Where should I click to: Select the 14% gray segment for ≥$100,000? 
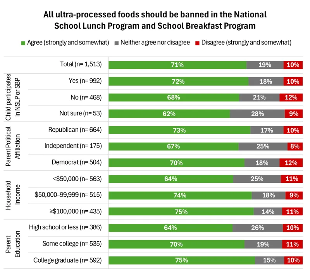(268, 211)
